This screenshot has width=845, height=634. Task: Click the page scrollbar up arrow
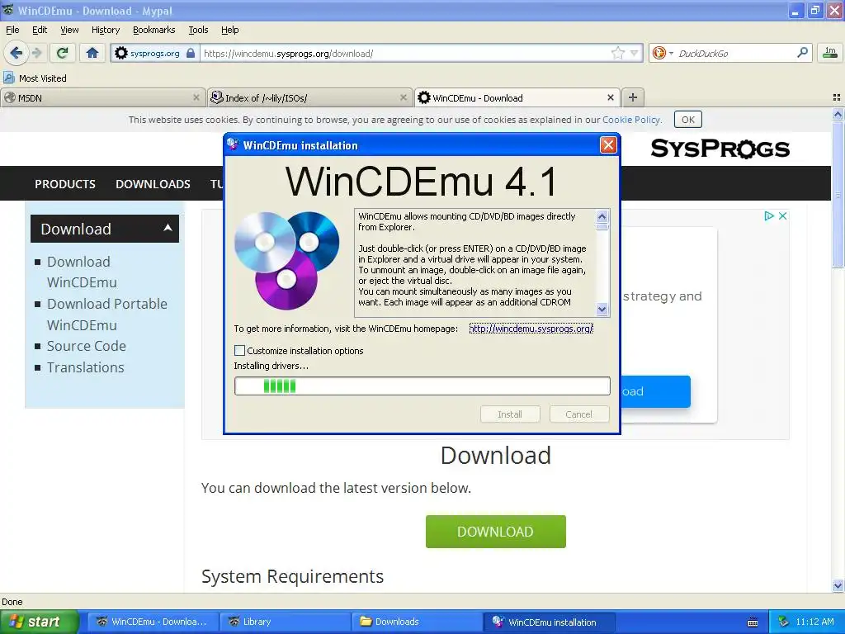(838, 114)
